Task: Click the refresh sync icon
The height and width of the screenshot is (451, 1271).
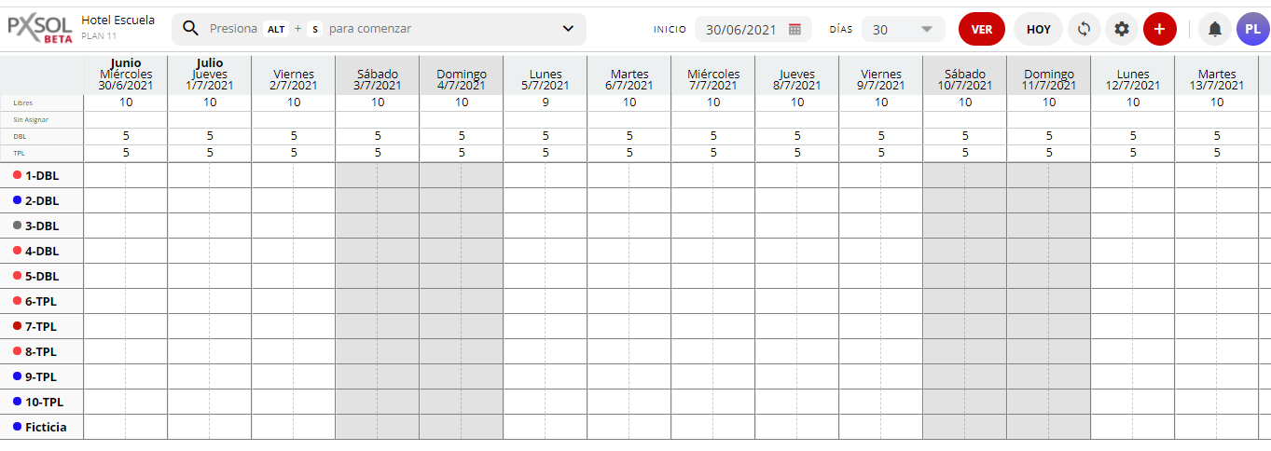Action: tap(1084, 29)
